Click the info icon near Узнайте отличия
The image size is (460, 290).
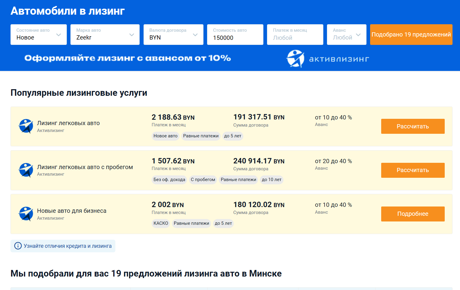tap(18, 246)
